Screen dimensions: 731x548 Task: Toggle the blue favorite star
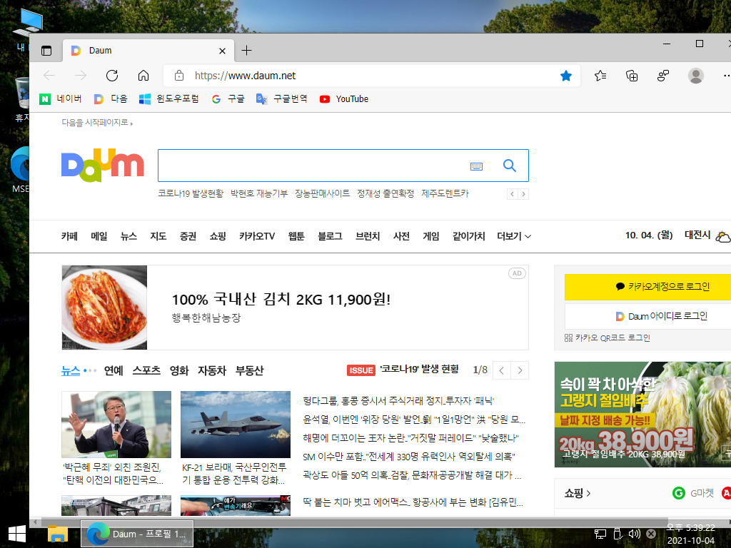click(x=566, y=76)
